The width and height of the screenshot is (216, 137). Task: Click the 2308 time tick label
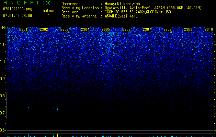168,29
